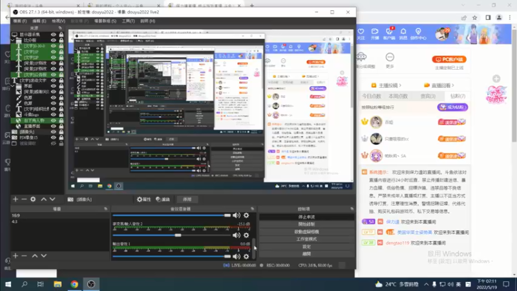
Task: Bookmark page with Chrome star icon
Action: [474, 17]
